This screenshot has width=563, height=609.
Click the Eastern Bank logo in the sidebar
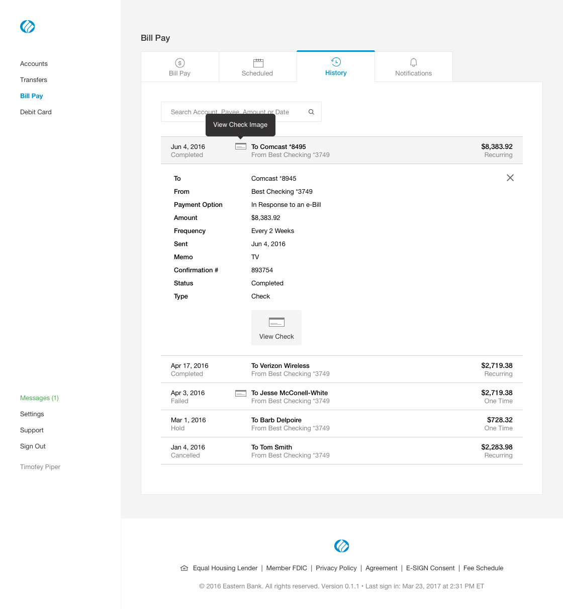click(x=27, y=27)
